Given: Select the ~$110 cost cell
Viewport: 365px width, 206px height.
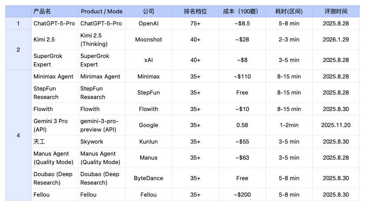Looking at the screenshot, I should click(x=242, y=76).
